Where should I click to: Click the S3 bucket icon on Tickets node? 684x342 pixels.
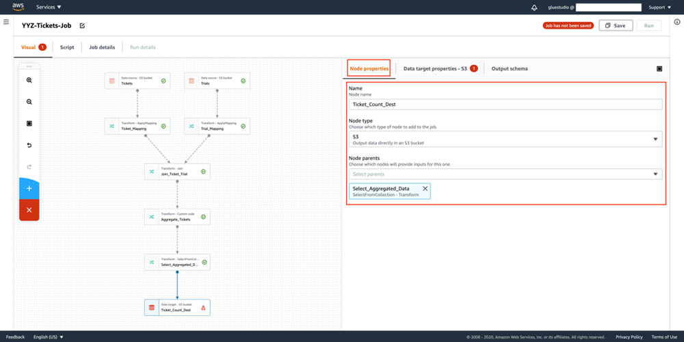[x=111, y=81]
